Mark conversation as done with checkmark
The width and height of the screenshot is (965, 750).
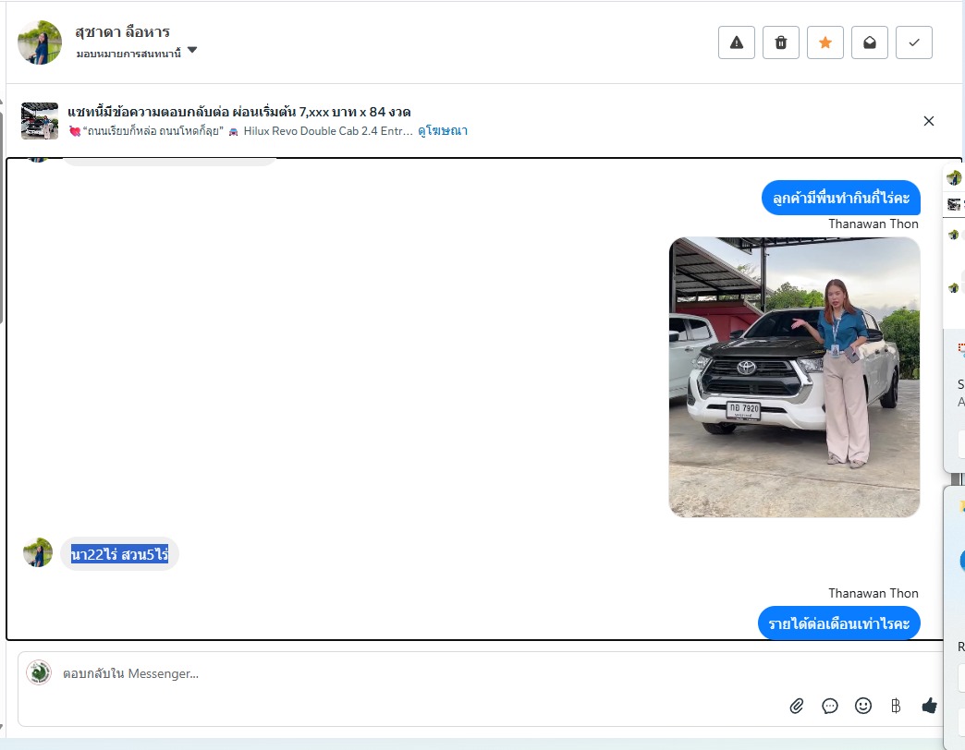click(913, 42)
